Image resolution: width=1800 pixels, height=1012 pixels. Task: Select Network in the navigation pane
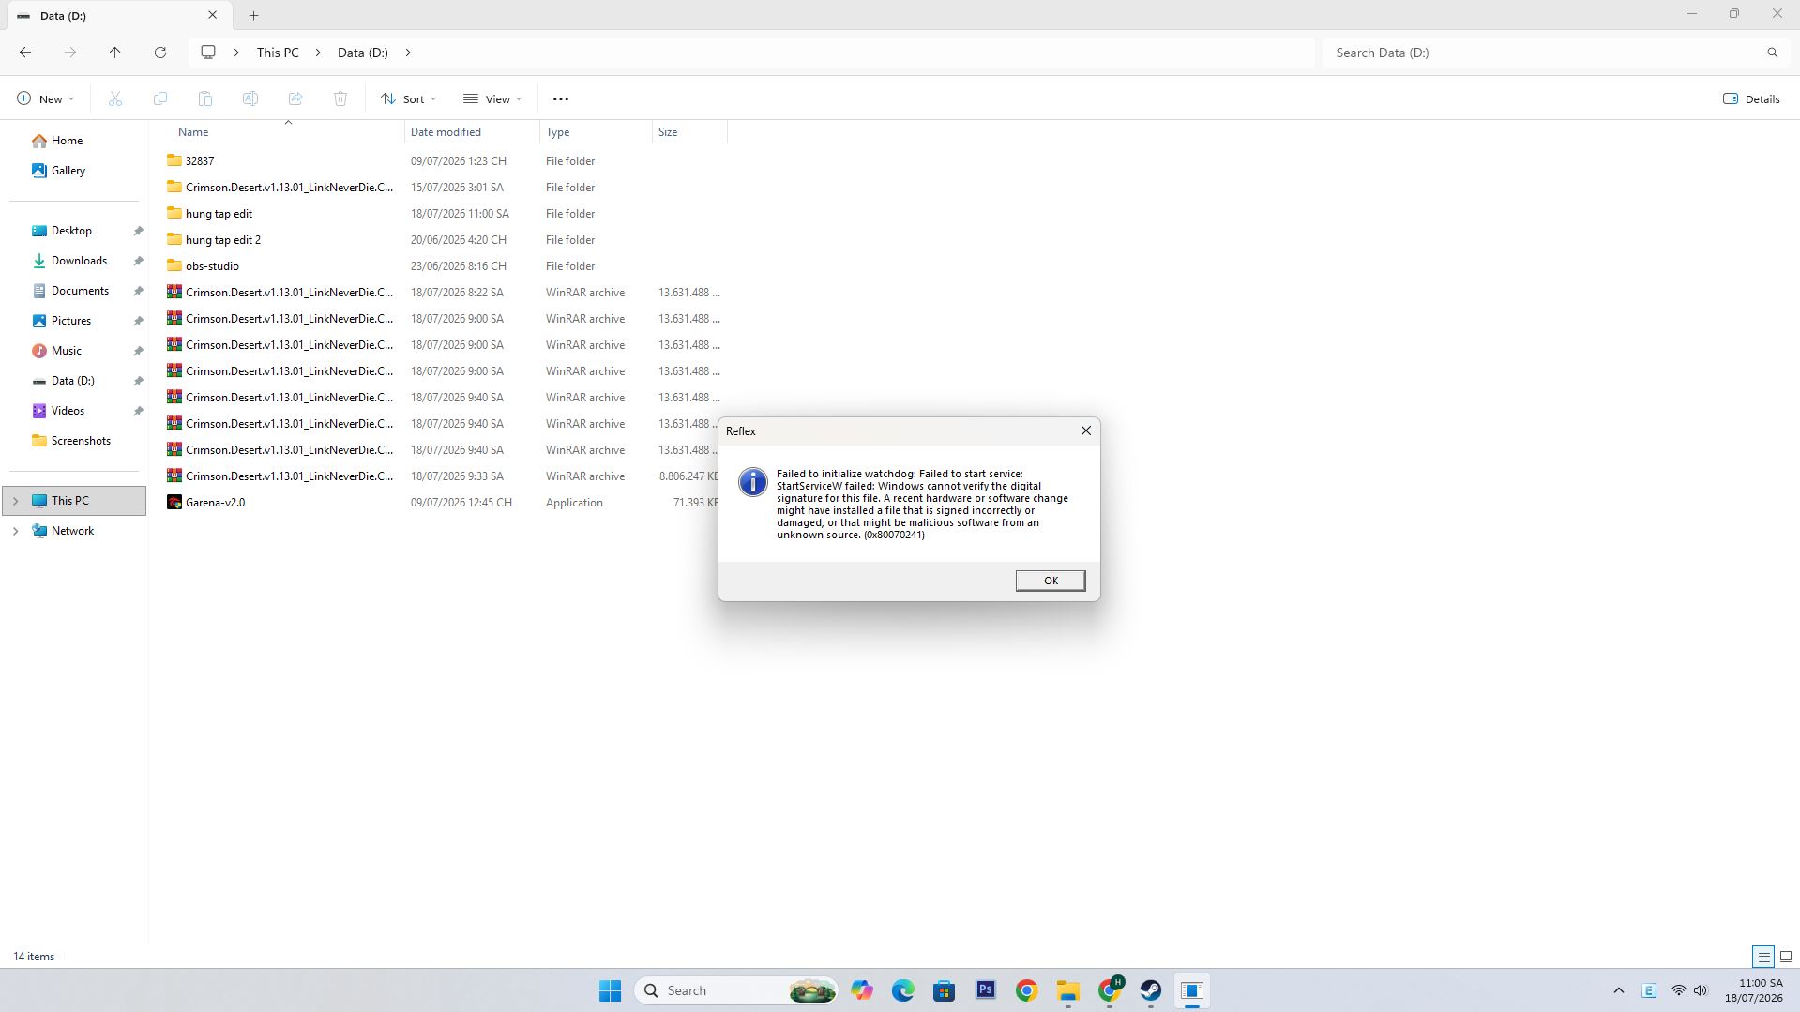(x=72, y=531)
